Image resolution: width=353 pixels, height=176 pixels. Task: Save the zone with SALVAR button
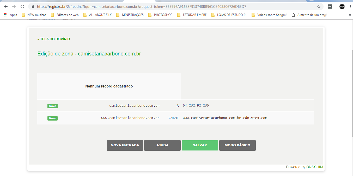tap(200, 145)
